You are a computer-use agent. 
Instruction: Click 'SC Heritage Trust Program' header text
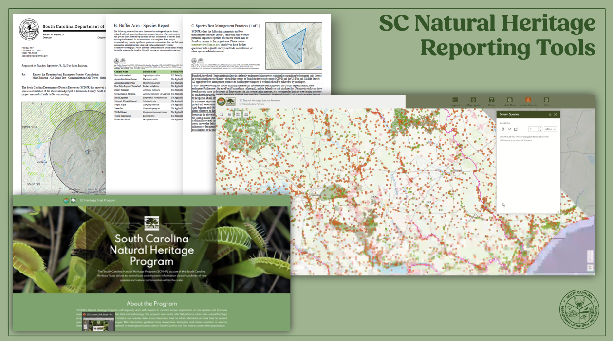pyautogui.click(x=97, y=201)
